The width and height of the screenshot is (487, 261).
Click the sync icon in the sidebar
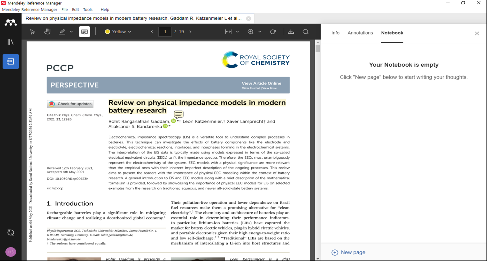11,233
